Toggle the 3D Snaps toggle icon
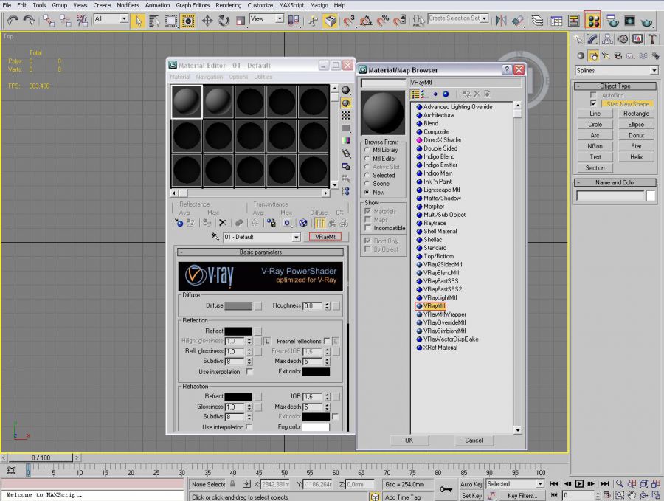The image size is (664, 501). 349,21
